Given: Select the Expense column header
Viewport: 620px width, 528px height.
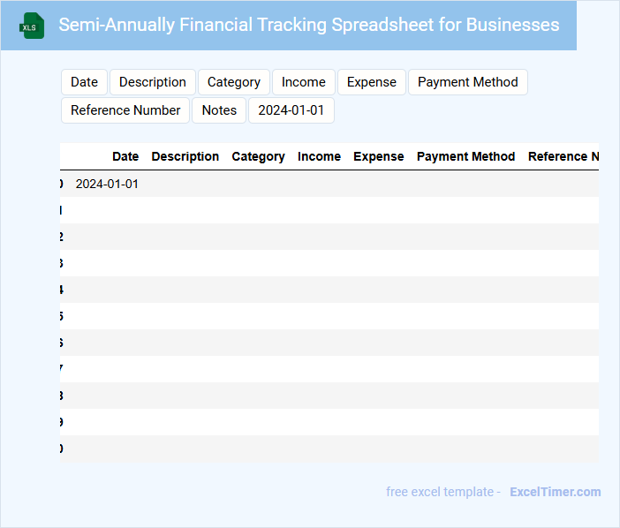Looking at the screenshot, I should pos(378,156).
